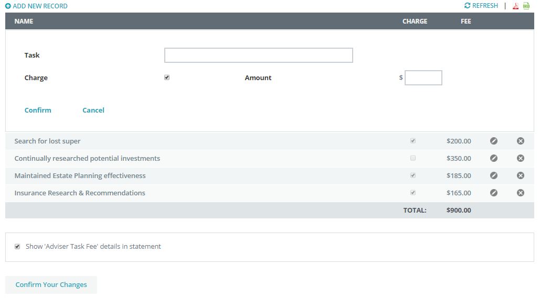Remove Continually researched potential investments row
Viewport: 540px width, 298px height.
click(x=520, y=158)
